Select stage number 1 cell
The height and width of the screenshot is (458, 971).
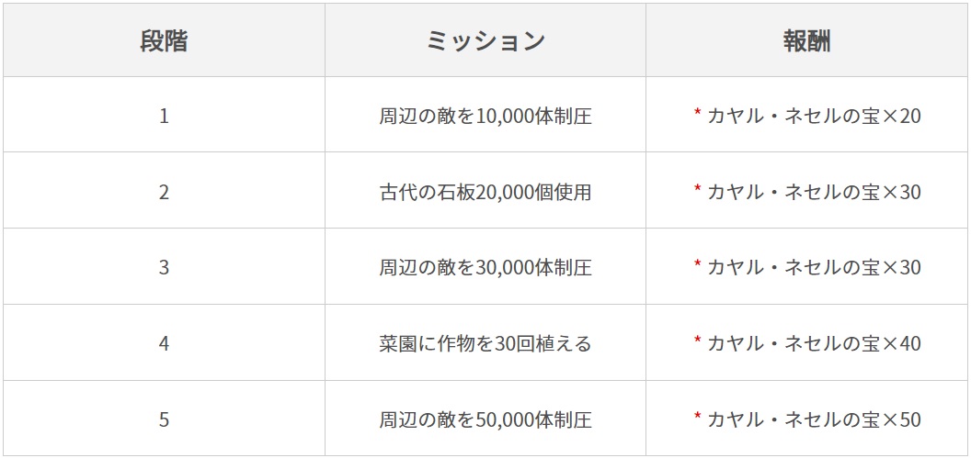[x=164, y=117]
